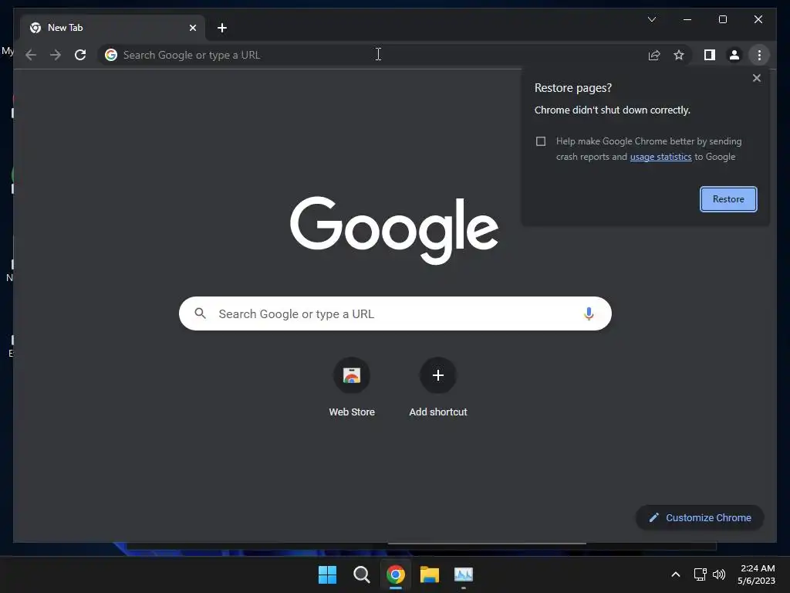Open the tab search dropdown arrow
The height and width of the screenshot is (593, 790).
(651, 19)
